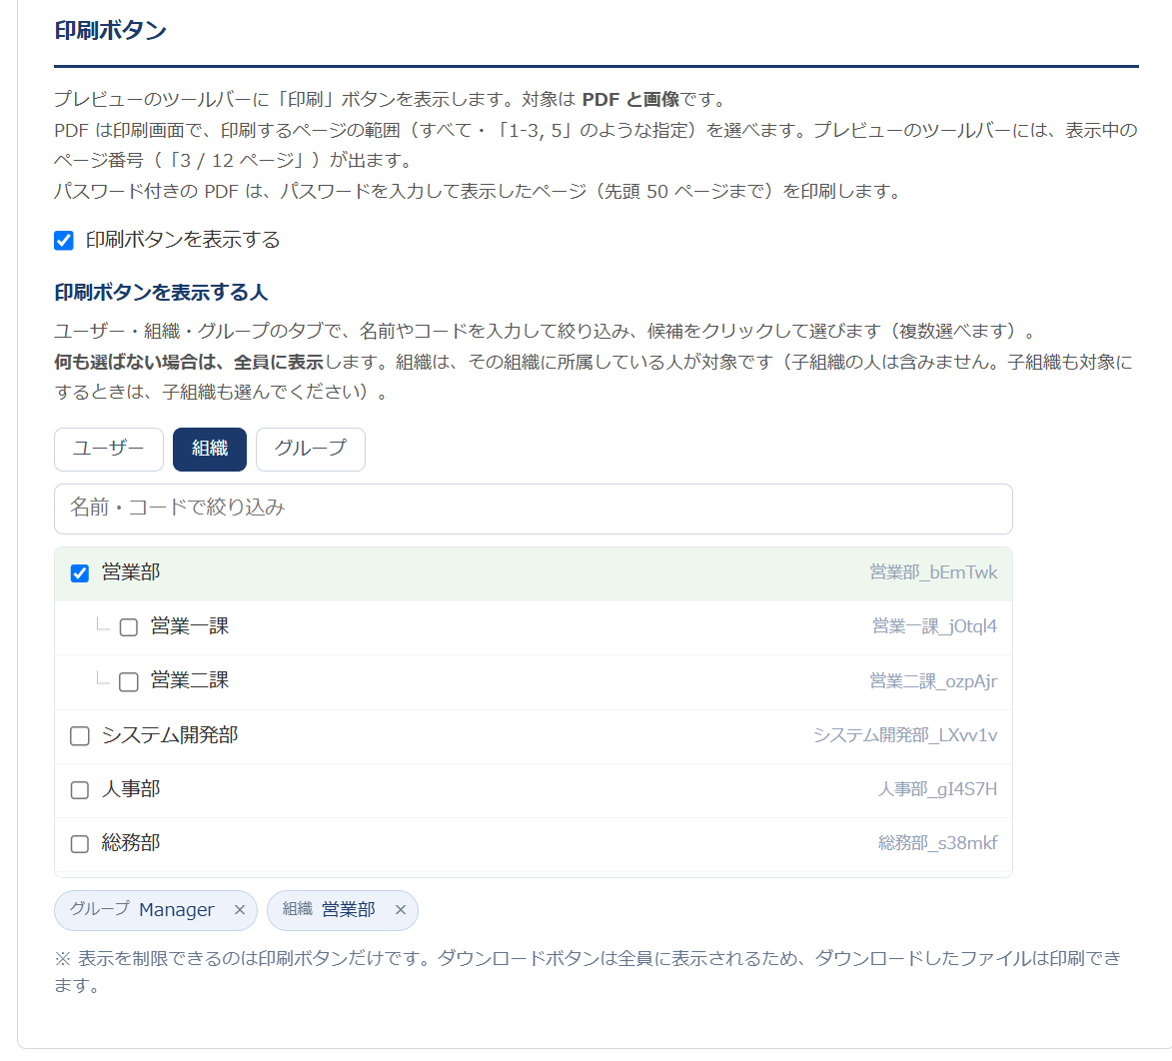Check the 営業一課 checkbox
The image size is (1172, 1061).
coord(129,626)
